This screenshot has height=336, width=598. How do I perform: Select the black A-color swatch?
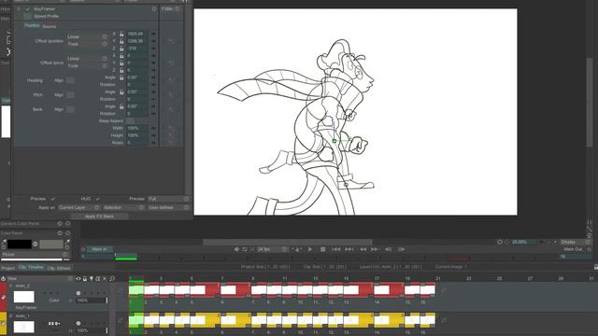click(20, 244)
